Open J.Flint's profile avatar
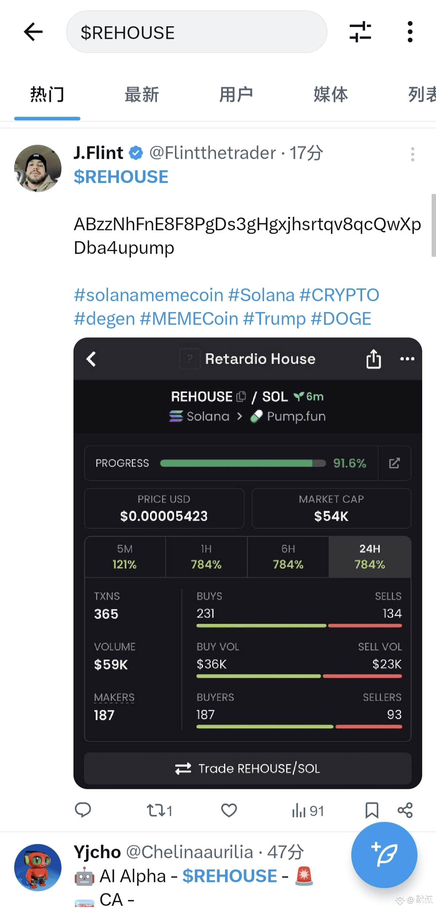The height and width of the screenshot is (909, 436). click(38, 168)
